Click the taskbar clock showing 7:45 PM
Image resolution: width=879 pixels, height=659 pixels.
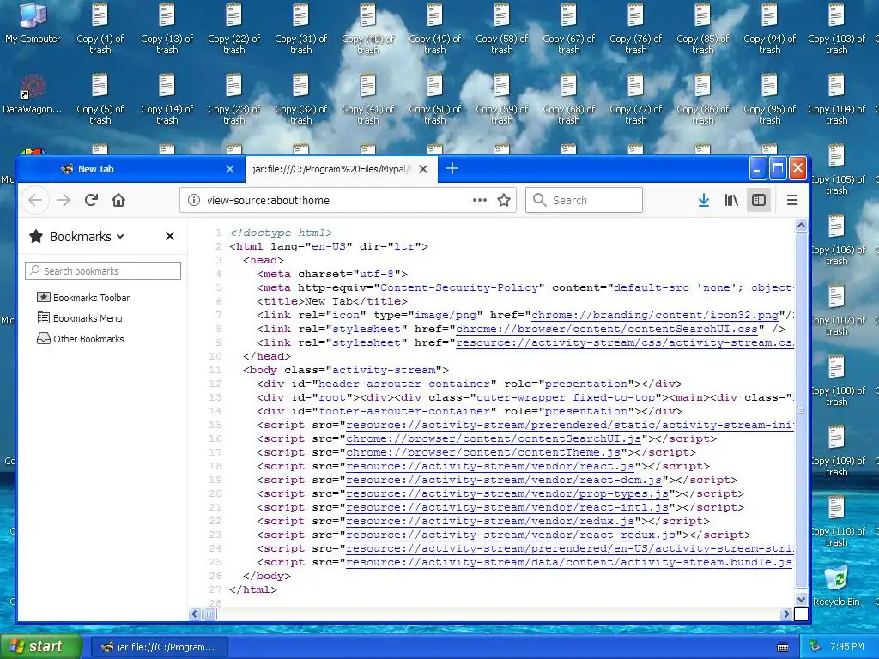click(846, 647)
